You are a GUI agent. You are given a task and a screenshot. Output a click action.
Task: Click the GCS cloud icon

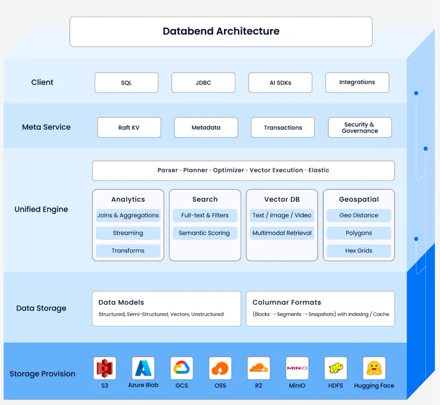point(182,368)
